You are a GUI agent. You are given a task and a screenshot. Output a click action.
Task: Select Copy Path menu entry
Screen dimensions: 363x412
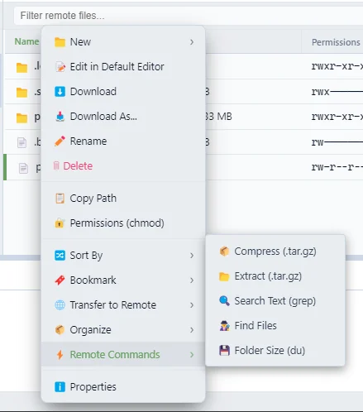click(x=123, y=199)
